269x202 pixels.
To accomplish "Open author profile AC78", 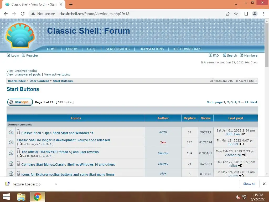I will click(x=163, y=133).
